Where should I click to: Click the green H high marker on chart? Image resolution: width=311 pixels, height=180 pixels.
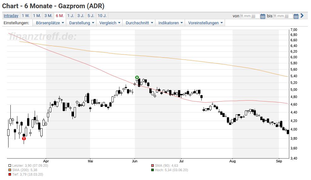pyautogui.click(x=137, y=78)
